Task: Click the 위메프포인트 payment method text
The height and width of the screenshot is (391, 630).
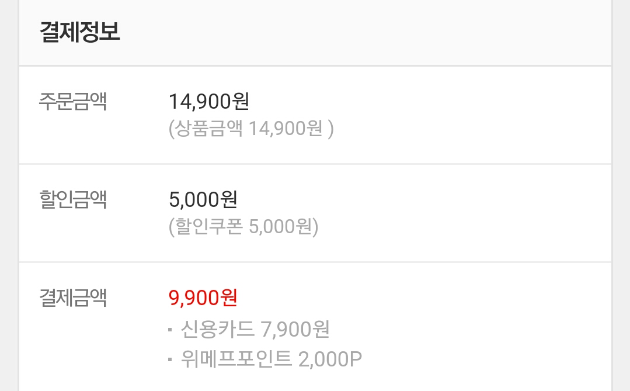Action: (x=236, y=358)
